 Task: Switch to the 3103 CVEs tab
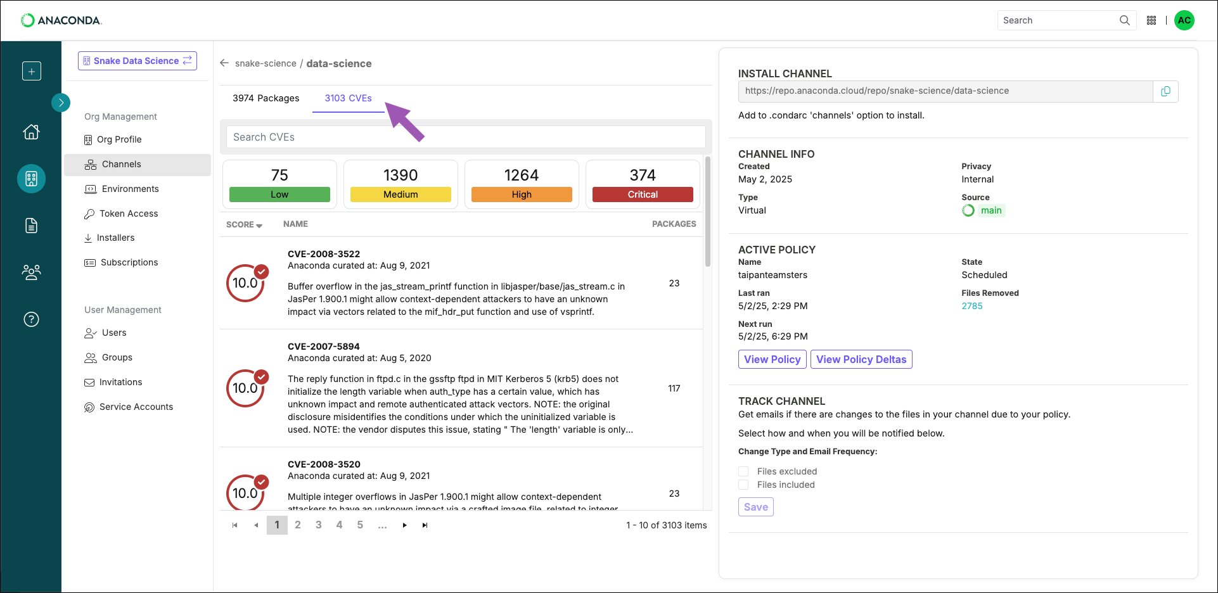coord(349,98)
